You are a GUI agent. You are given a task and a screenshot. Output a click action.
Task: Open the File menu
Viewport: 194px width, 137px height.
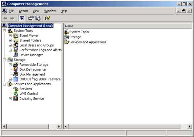tap(11, 11)
